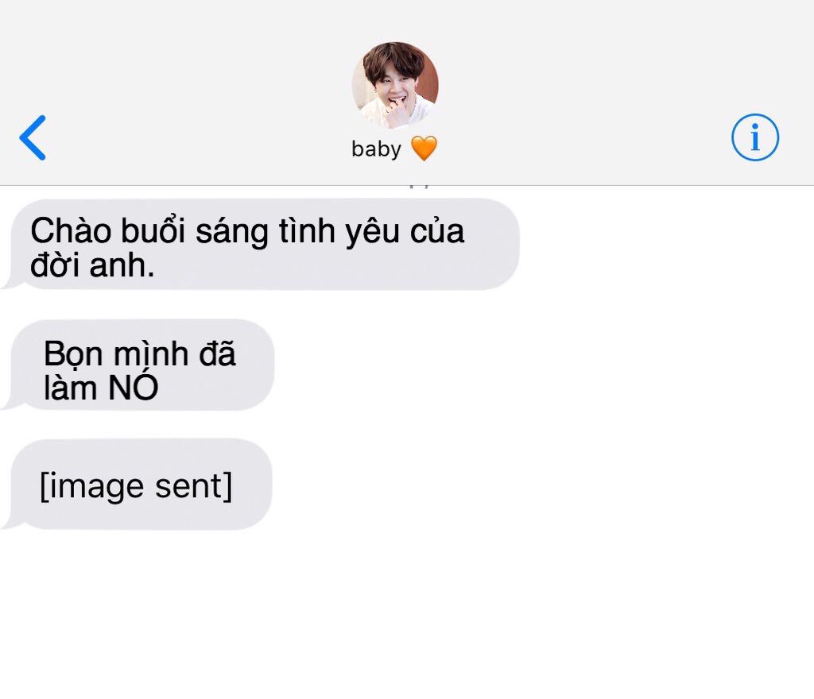814x699 pixels.
Task: Tap 'tình yêu' in the first bubble
Action: (x=339, y=232)
